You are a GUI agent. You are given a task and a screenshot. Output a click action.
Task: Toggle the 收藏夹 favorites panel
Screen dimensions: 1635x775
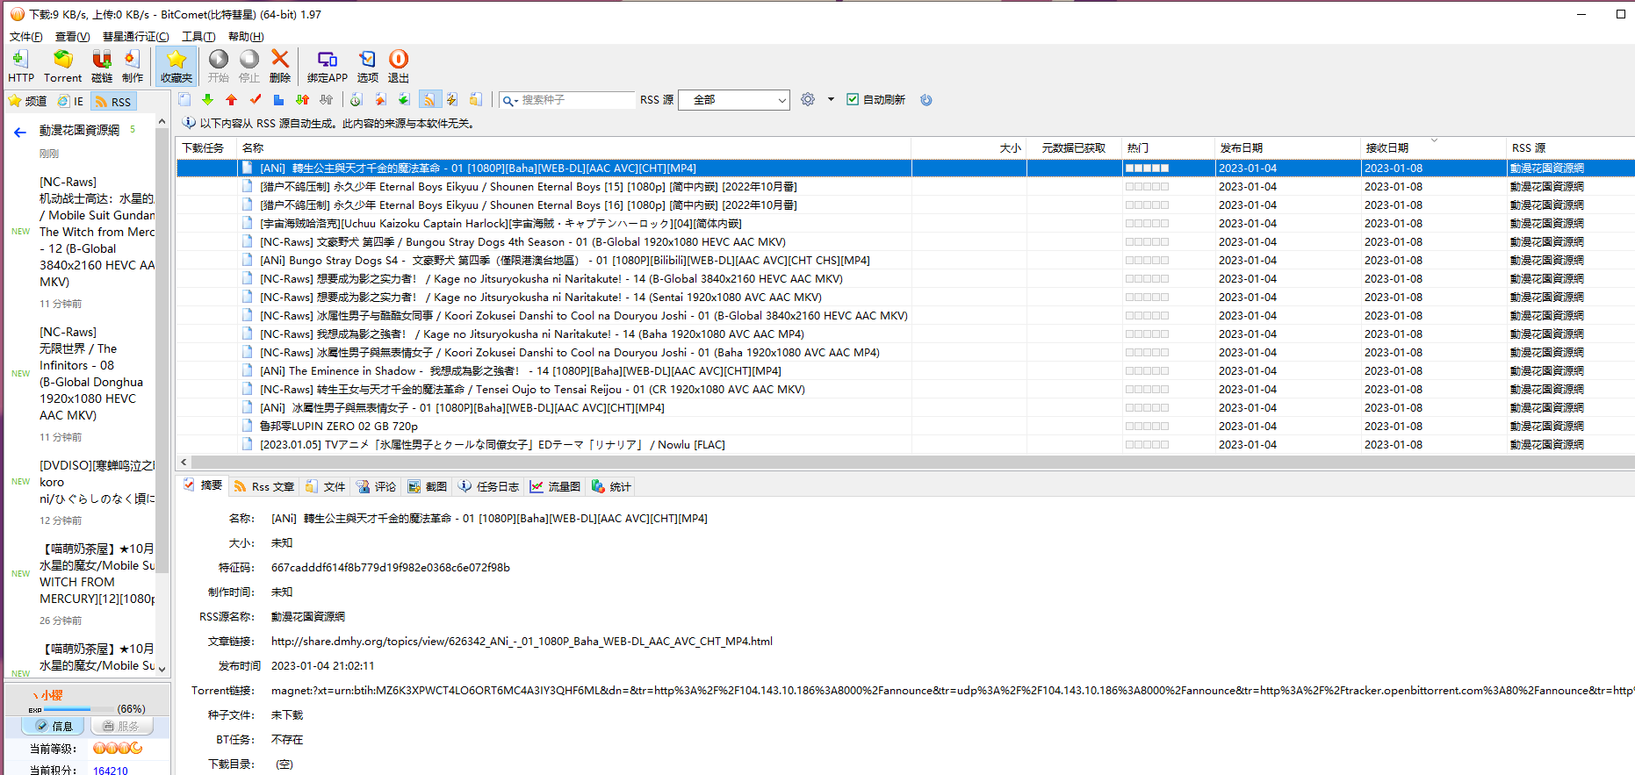click(x=176, y=67)
